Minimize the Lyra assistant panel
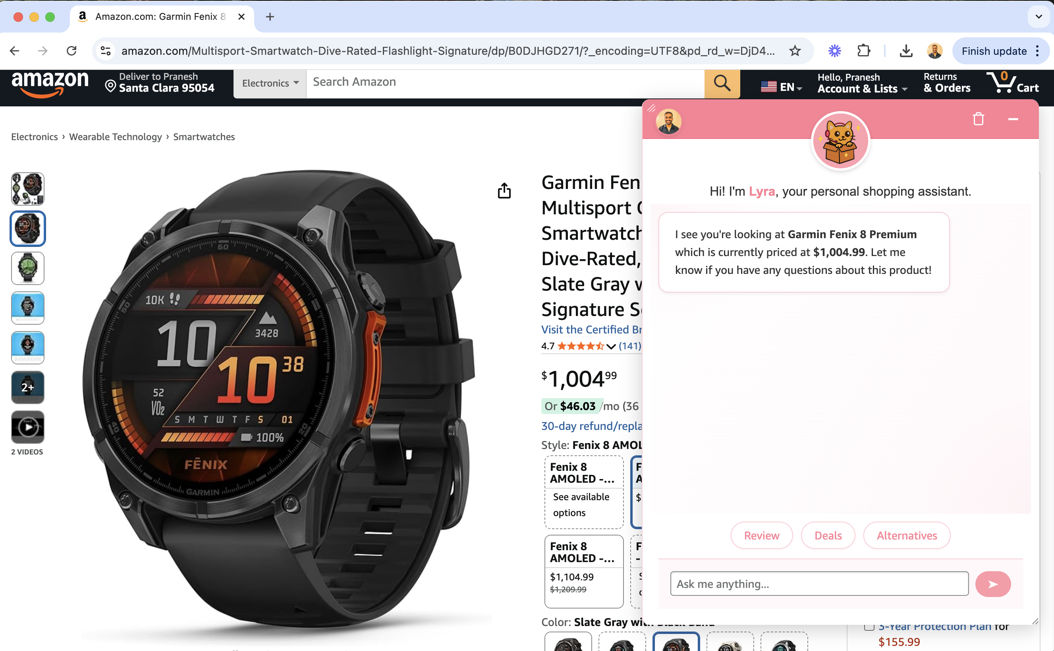Screen dimensions: 1054x651 pos(1013,119)
